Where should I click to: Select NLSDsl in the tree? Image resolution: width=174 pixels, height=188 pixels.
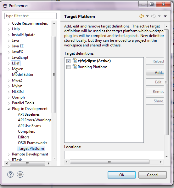[18, 92]
